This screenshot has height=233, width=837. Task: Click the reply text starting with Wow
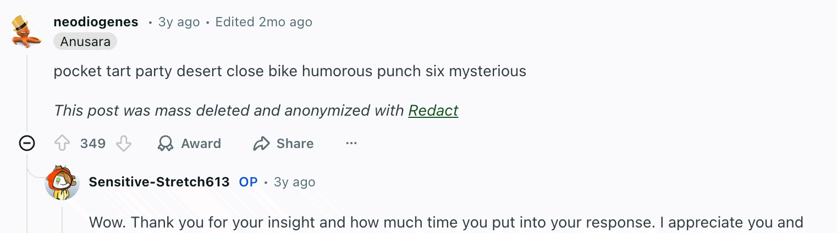point(446,223)
